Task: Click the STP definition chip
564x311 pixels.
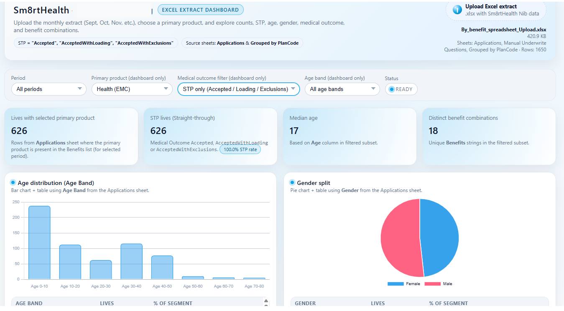Action: pos(96,43)
